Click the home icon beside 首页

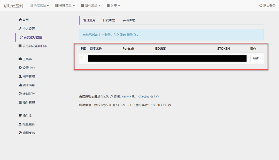(x=20, y=20)
